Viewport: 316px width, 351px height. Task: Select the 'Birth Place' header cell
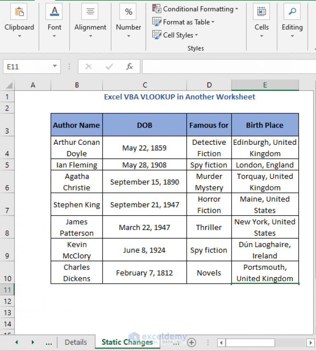pyautogui.click(x=265, y=125)
